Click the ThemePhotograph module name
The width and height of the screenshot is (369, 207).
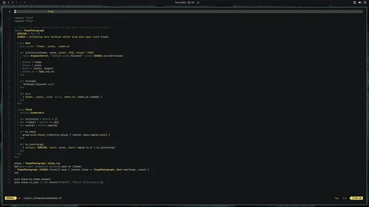[34, 30]
